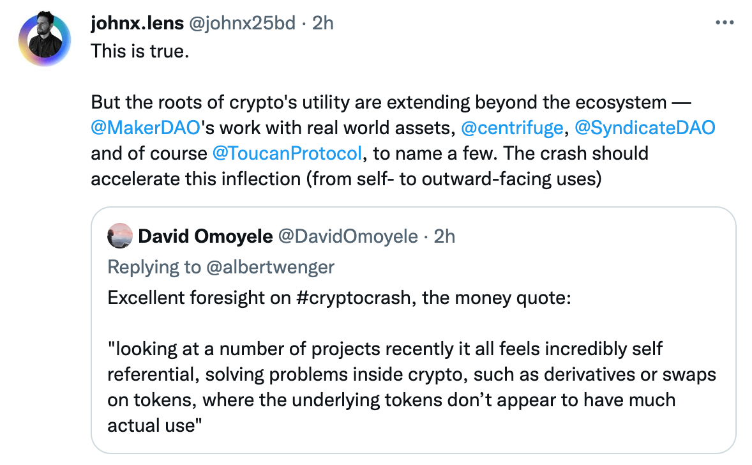Open the three-dot more options menu

click(x=725, y=23)
